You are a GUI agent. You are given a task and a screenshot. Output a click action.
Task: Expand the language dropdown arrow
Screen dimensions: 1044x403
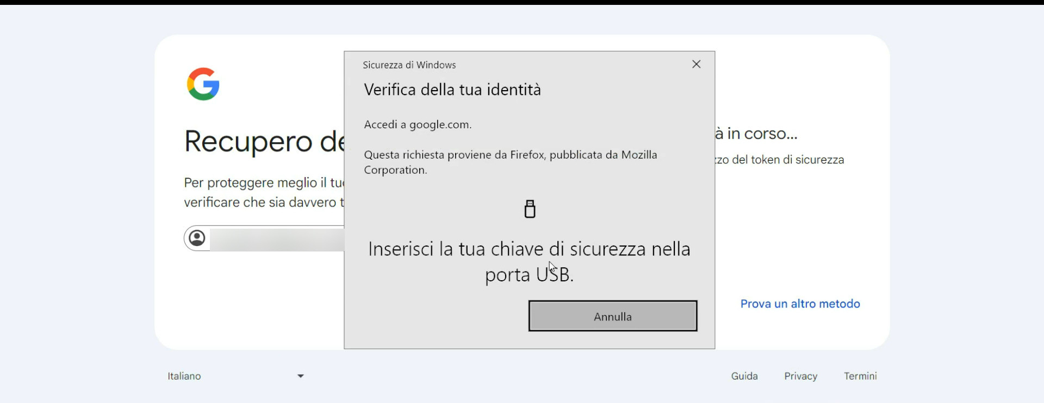(x=301, y=376)
